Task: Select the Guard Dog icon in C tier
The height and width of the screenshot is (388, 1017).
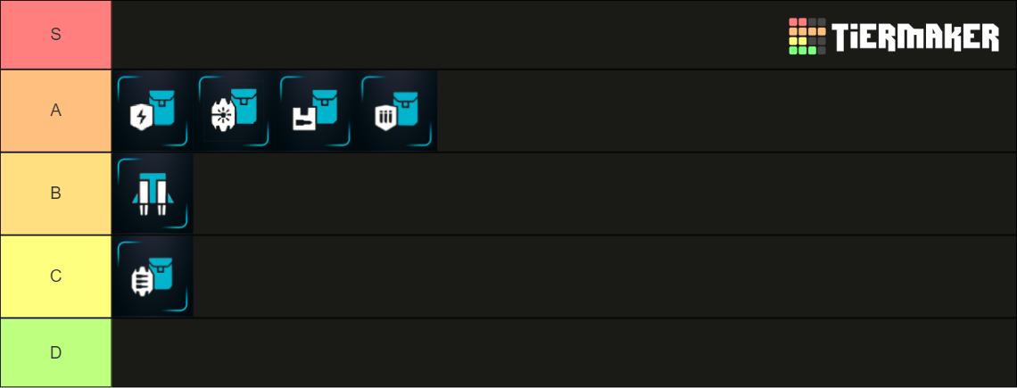Action: click(153, 277)
